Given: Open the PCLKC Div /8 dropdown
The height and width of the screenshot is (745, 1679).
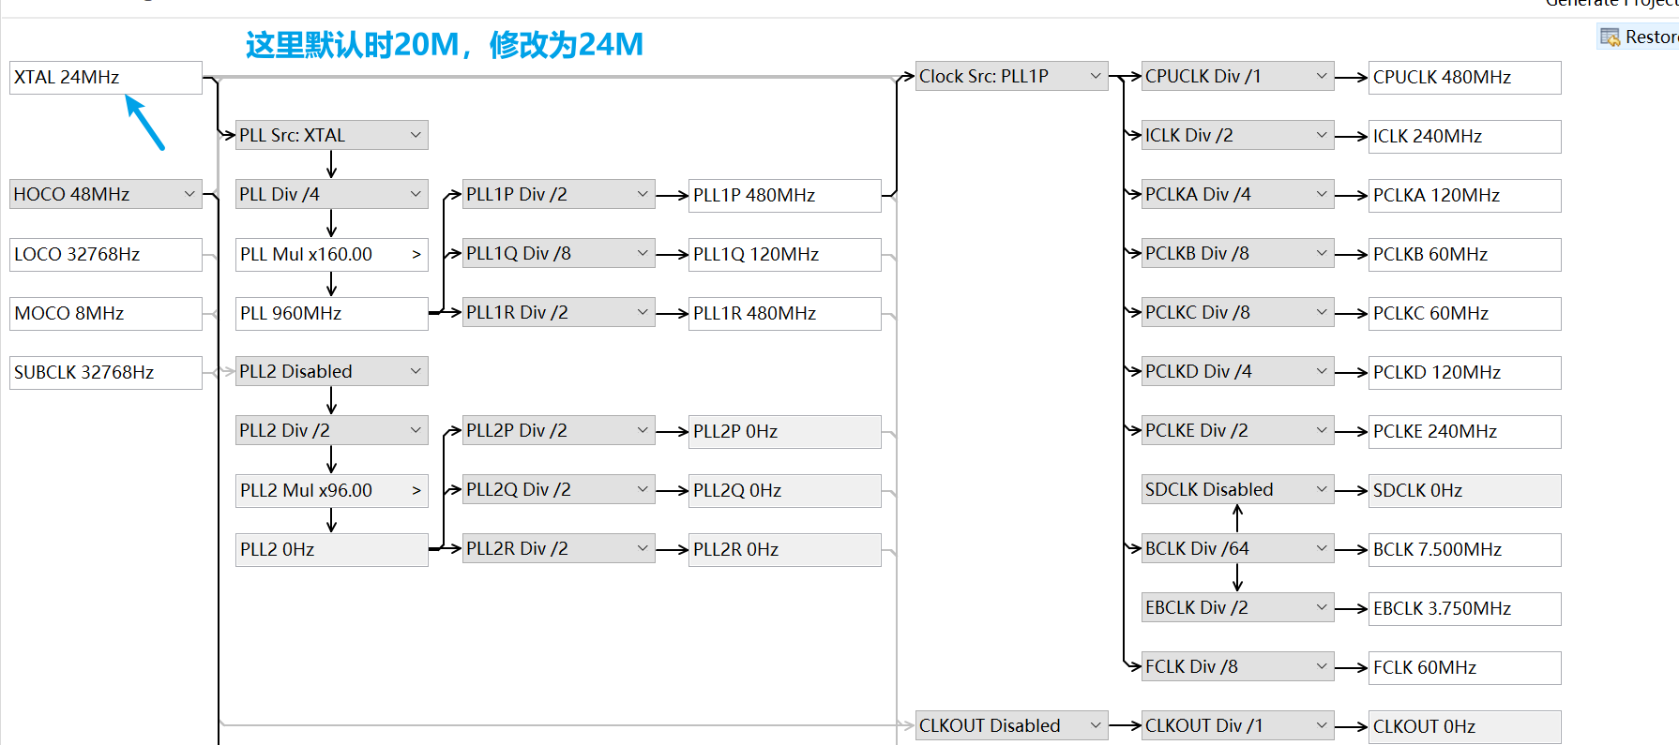Looking at the screenshot, I should tap(1238, 312).
